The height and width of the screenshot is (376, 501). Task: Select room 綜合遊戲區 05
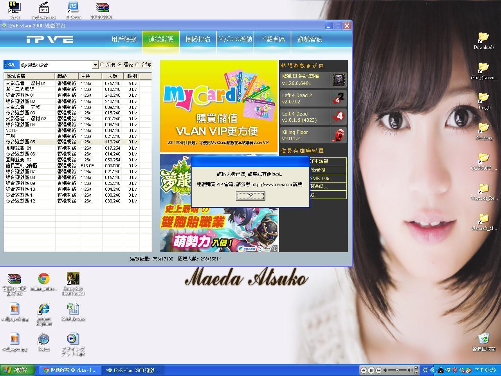click(72, 142)
